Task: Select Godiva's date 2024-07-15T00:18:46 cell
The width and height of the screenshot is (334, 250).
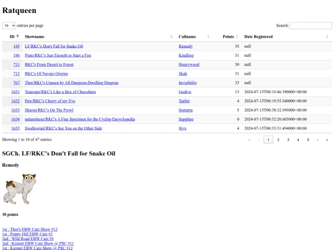Action: (275, 92)
